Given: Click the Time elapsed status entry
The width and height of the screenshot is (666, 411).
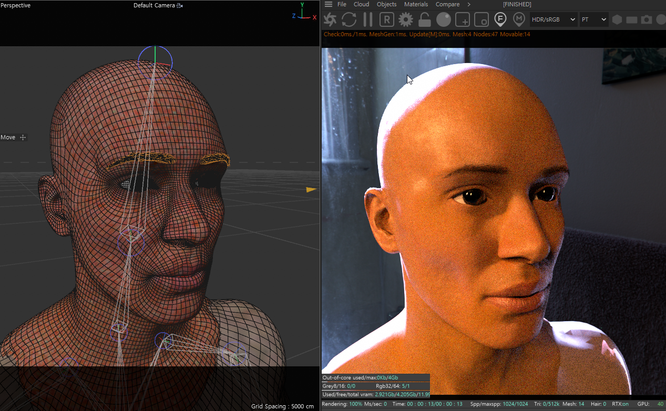Looking at the screenshot, I should coord(427,404).
